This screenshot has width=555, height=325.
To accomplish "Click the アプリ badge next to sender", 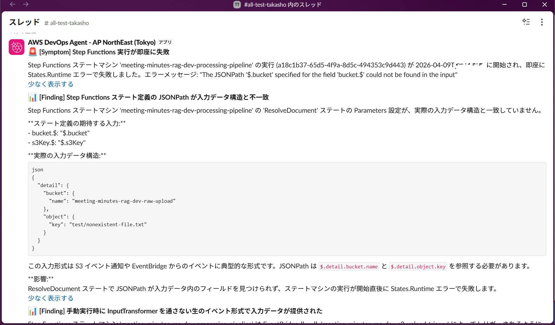I will 165,42.
